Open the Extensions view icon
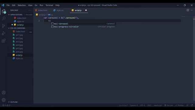The width and height of the screenshot is (195, 110). coord(4,41)
